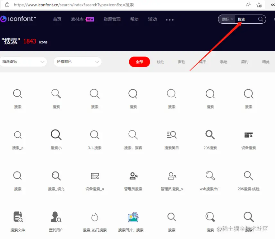Screen dimensions: 275x239
Task: Open the 搜索图片 image search icon
Action: point(133,217)
